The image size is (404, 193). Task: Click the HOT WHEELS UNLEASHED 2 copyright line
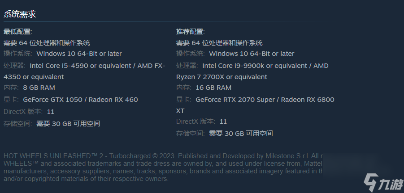click(x=163, y=156)
